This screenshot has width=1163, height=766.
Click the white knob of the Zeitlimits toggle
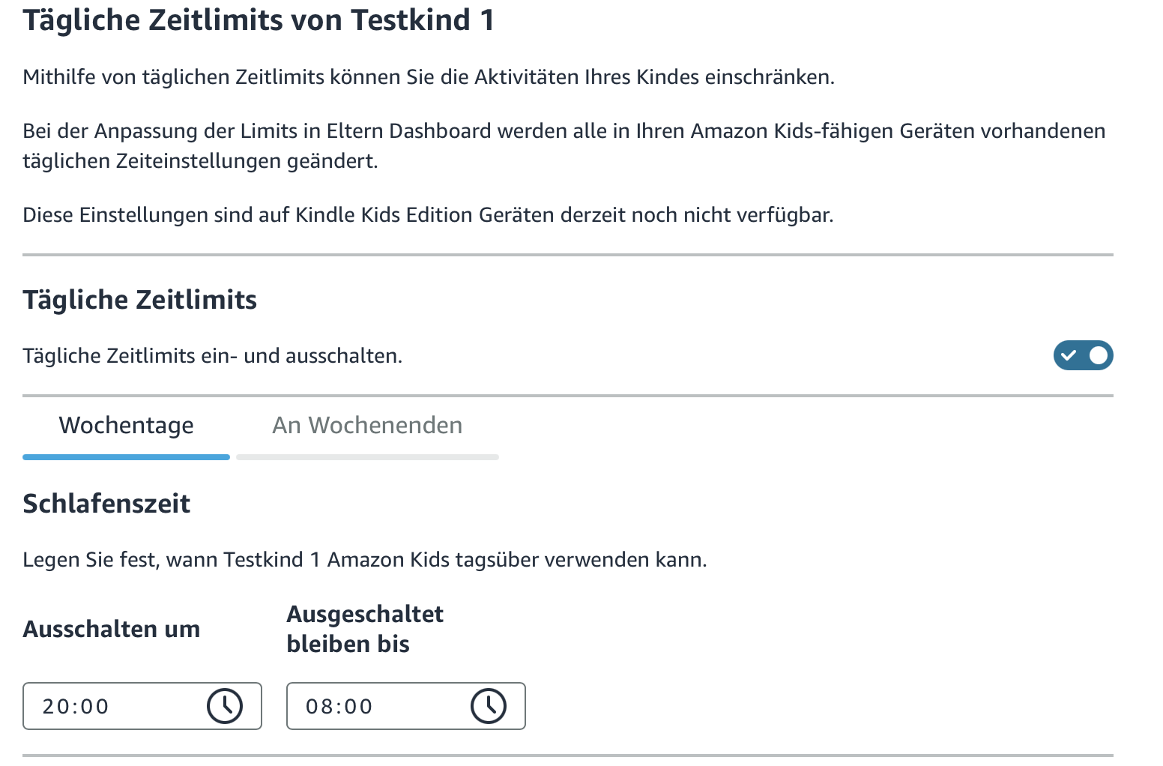point(1099,355)
